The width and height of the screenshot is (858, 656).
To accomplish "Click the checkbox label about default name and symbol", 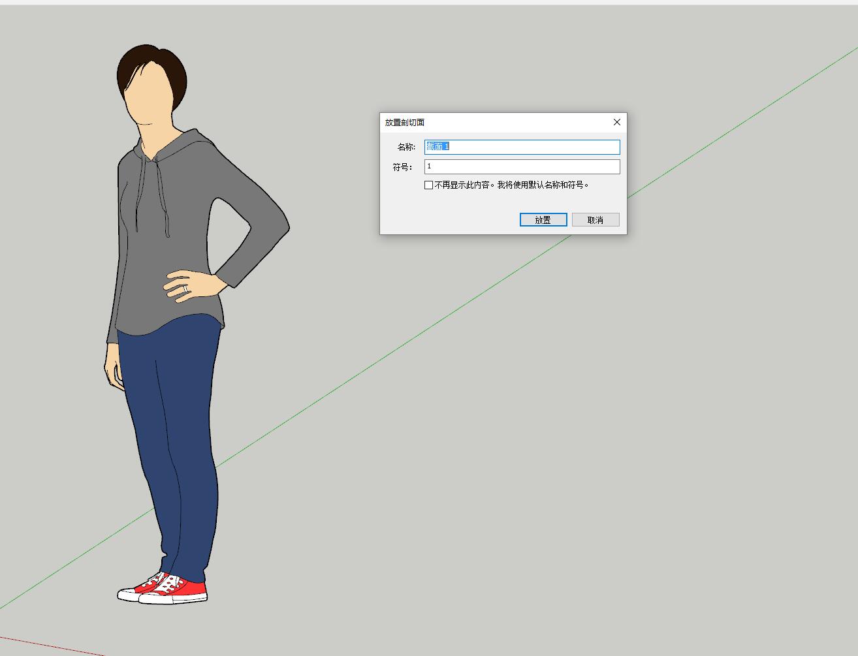I will [512, 185].
